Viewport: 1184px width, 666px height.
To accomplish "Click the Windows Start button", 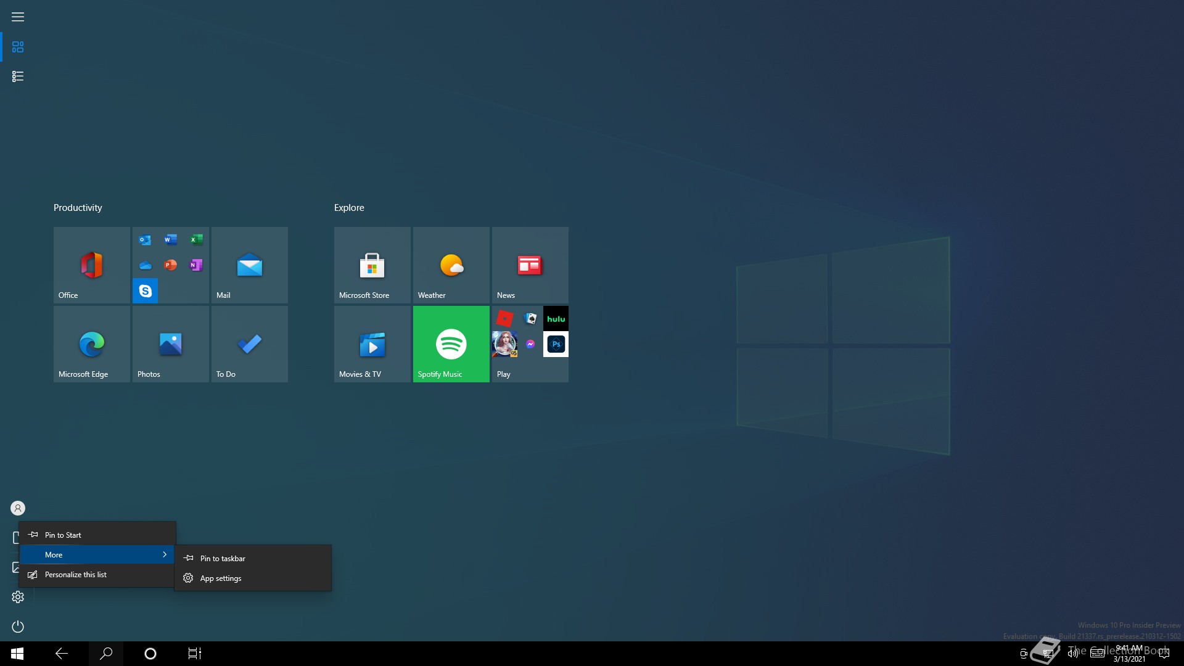I will [17, 654].
